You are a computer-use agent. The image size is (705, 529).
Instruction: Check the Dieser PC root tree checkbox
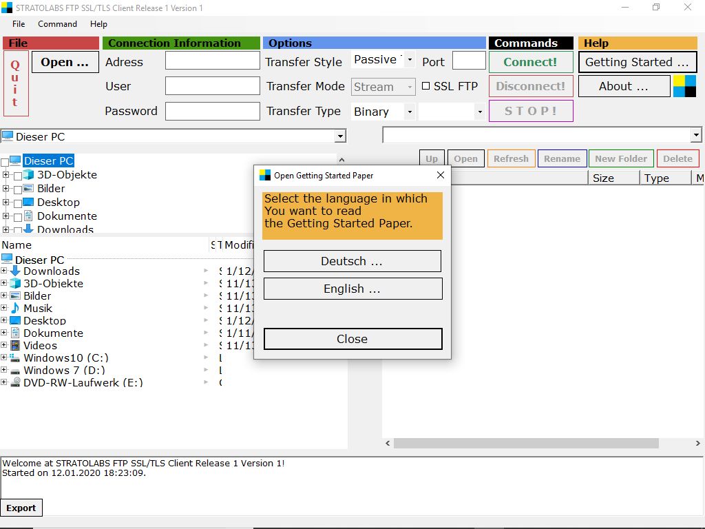(5, 162)
